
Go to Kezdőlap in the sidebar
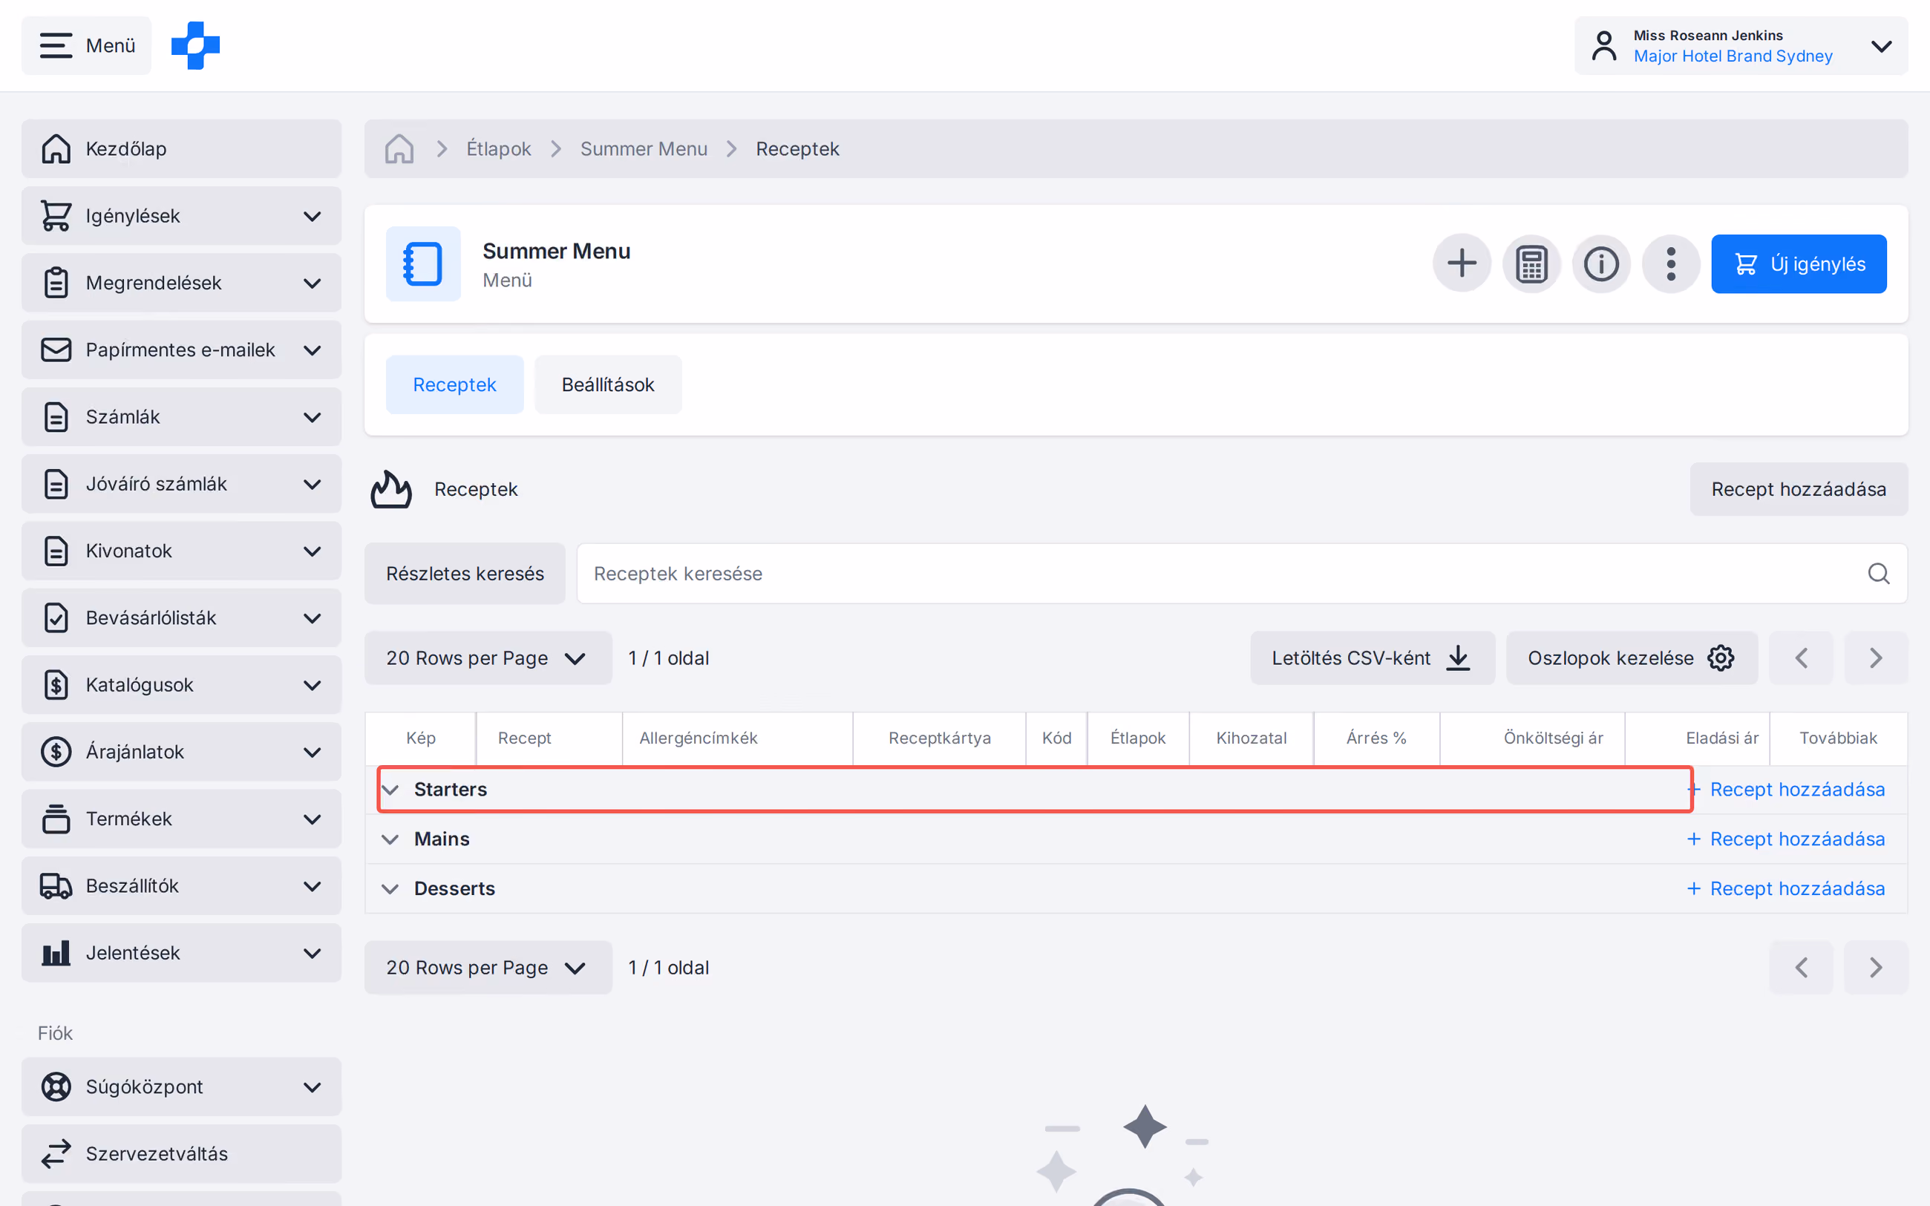coord(181,148)
